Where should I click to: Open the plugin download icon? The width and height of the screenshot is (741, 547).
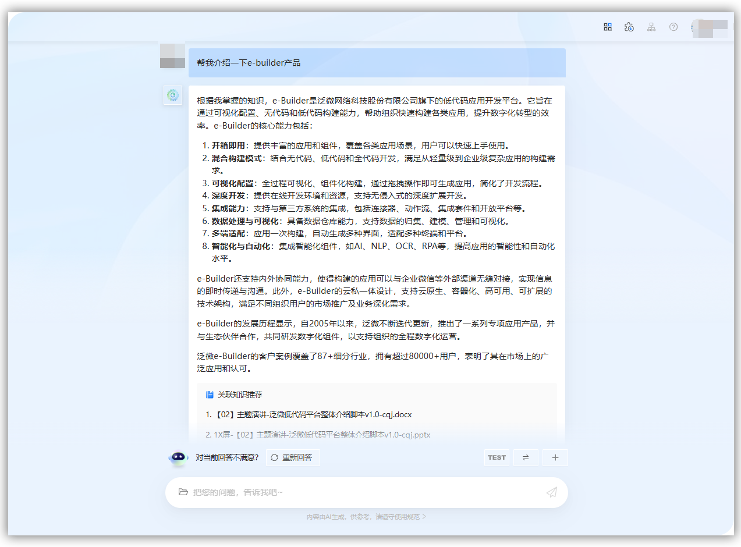click(629, 27)
